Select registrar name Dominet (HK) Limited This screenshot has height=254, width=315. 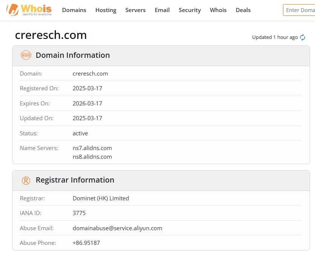pyautogui.click(x=101, y=198)
